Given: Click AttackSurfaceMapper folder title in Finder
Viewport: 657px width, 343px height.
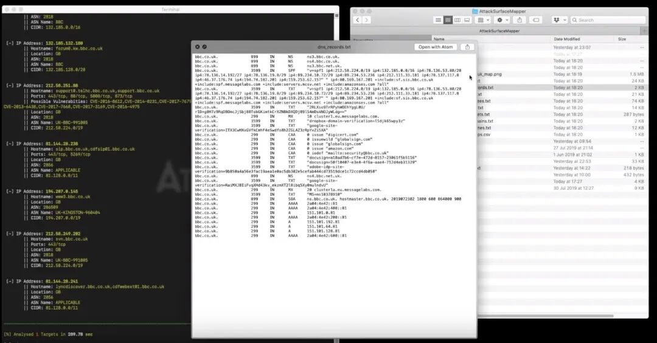Looking at the screenshot, I should click(499, 12).
